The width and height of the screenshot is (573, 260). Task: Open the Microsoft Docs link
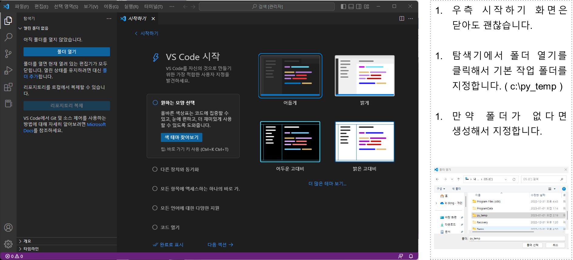65,127
